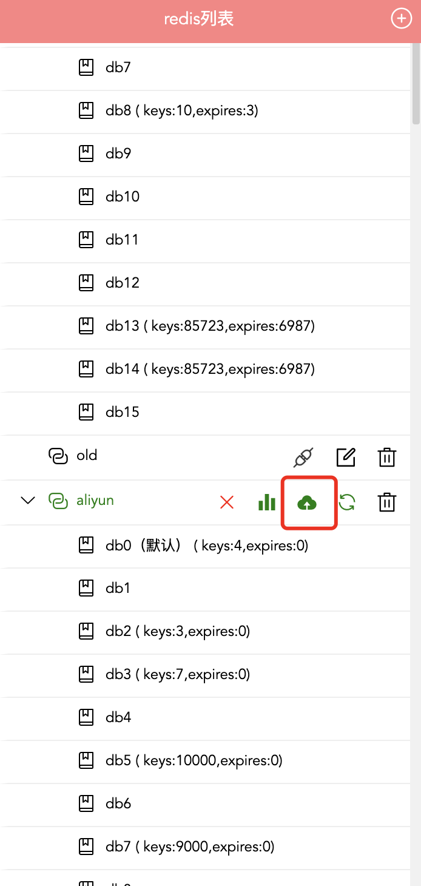Image resolution: width=421 pixels, height=886 pixels.
Task: Edit the old connection settings
Action: pos(346,457)
